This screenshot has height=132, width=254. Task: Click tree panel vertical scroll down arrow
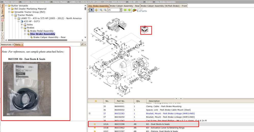[x=85, y=37]
